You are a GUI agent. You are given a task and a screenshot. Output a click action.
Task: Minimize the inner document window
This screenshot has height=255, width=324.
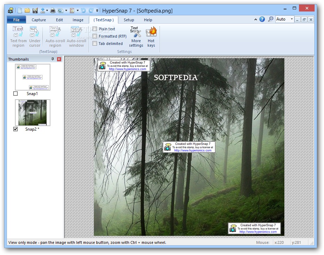[x=298, y=20]
